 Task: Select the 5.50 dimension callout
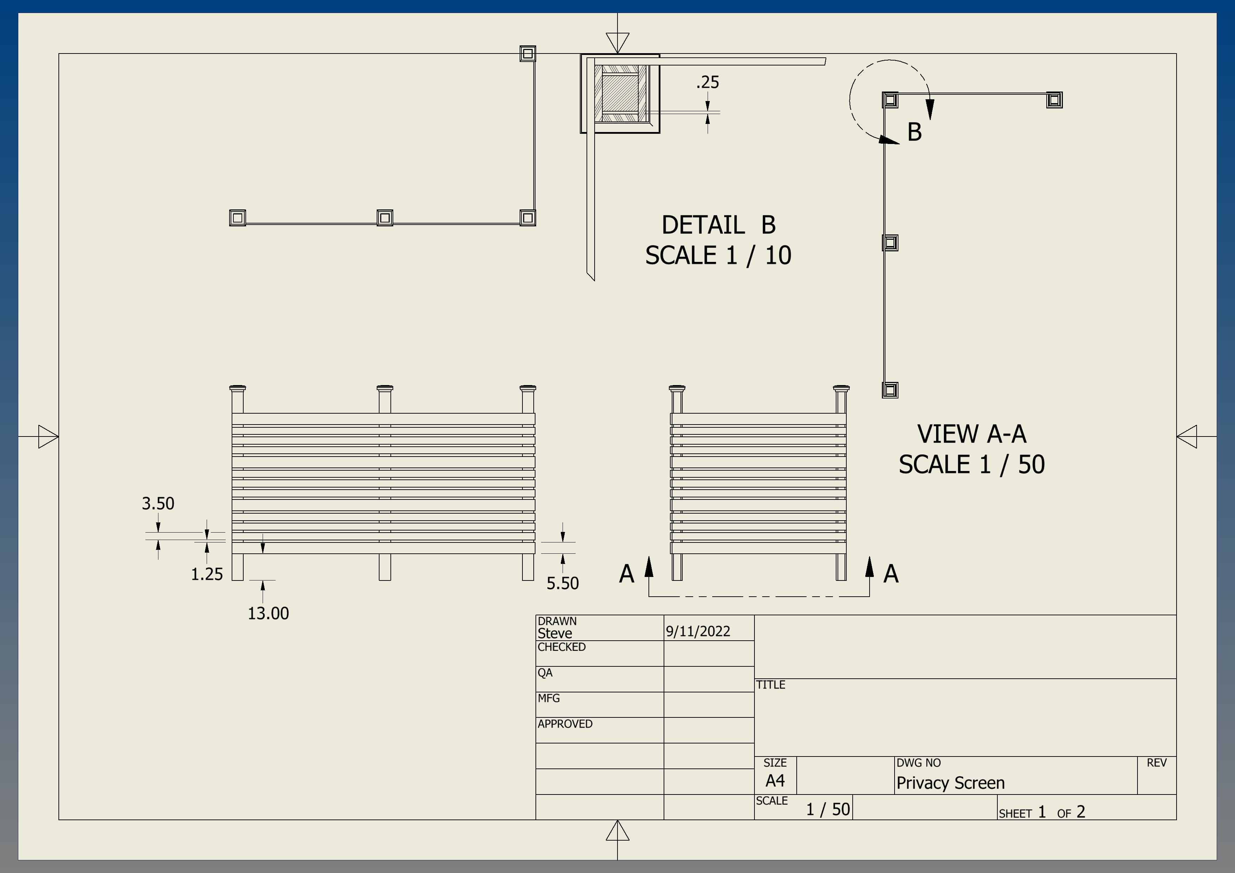click(563, 583)
